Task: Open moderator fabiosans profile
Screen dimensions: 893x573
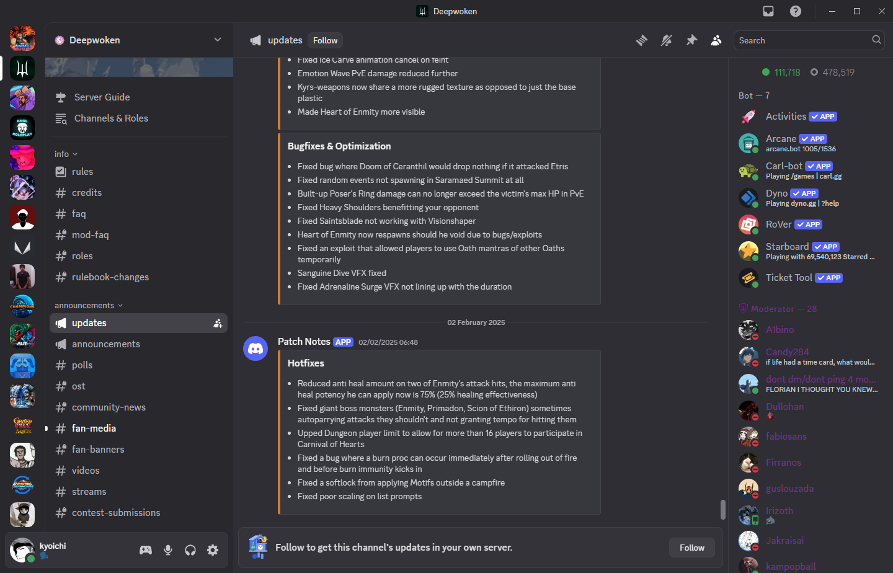Action: (809, 437)
